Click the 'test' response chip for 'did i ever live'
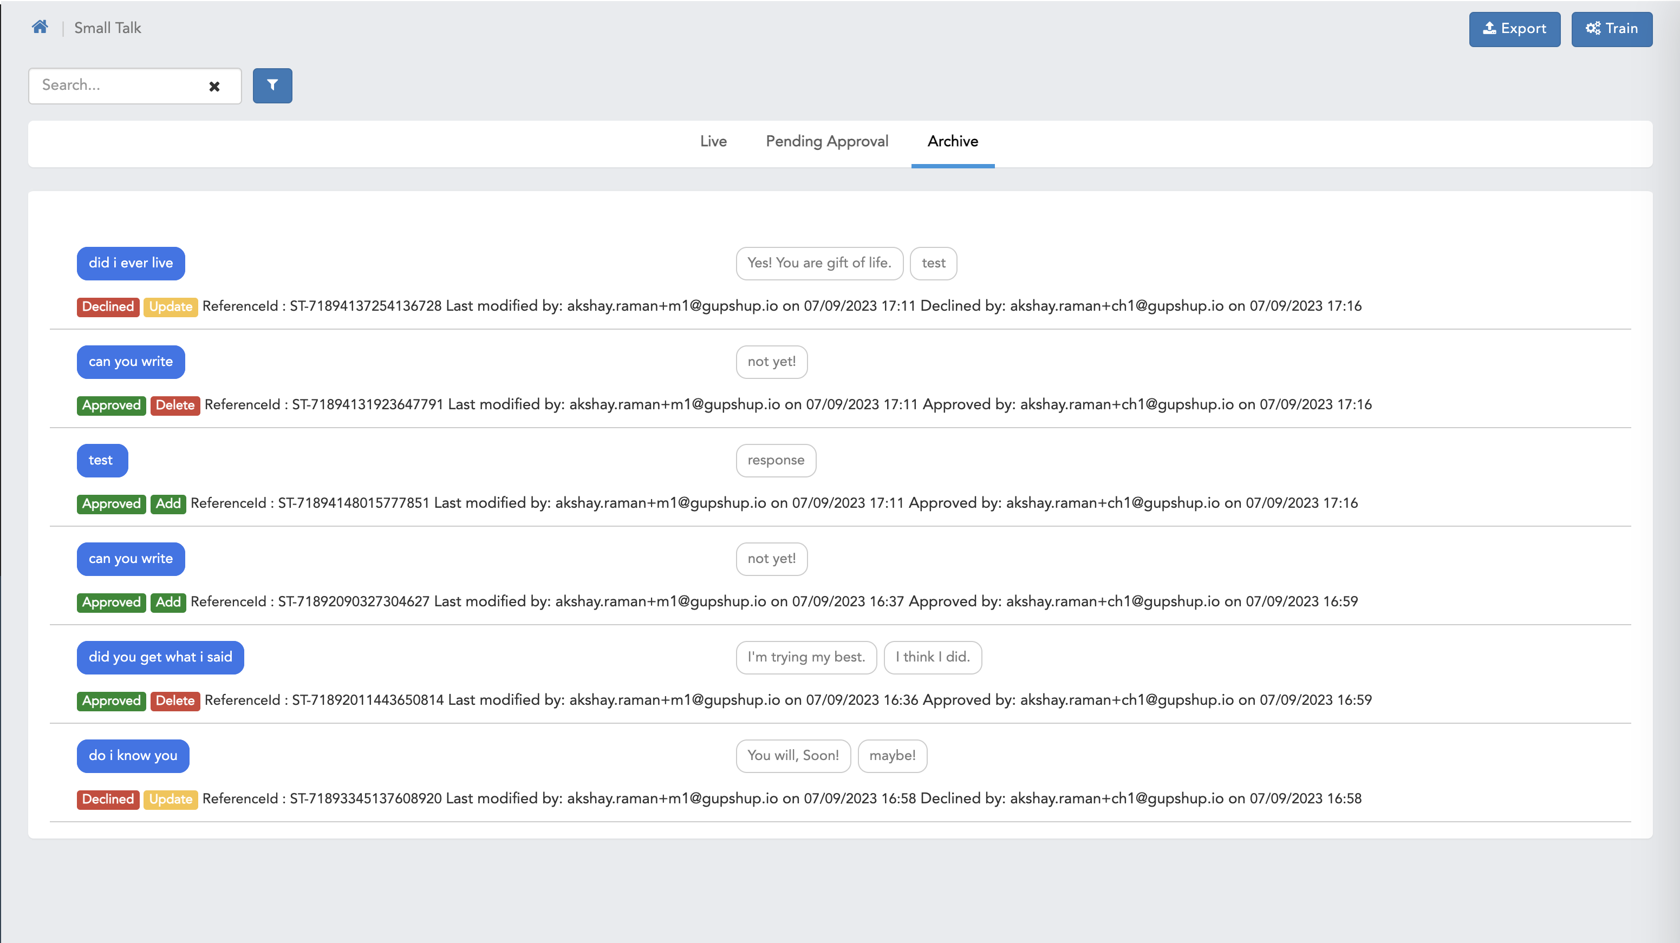1680x943 pixels. tap(933, 263)
